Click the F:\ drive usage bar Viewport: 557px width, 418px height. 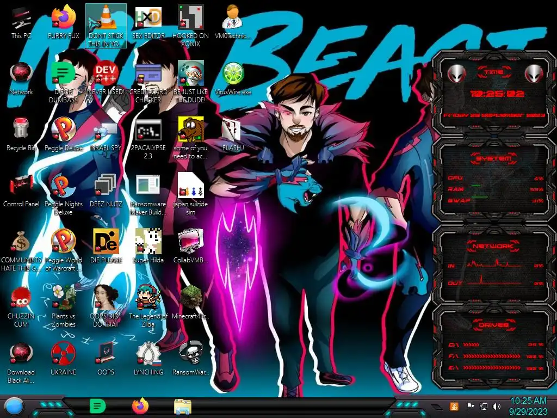coord(492,356)
